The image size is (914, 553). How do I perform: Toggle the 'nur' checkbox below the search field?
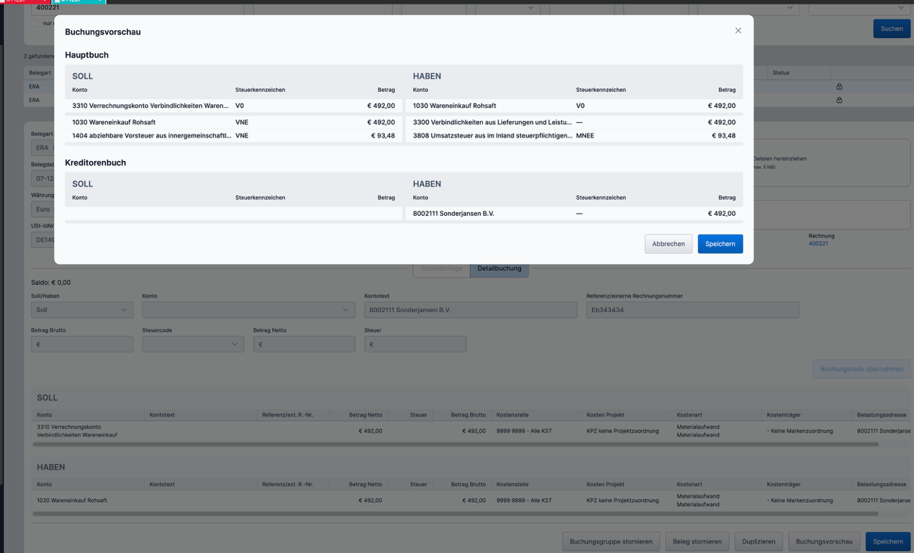[x=35, y=24]
